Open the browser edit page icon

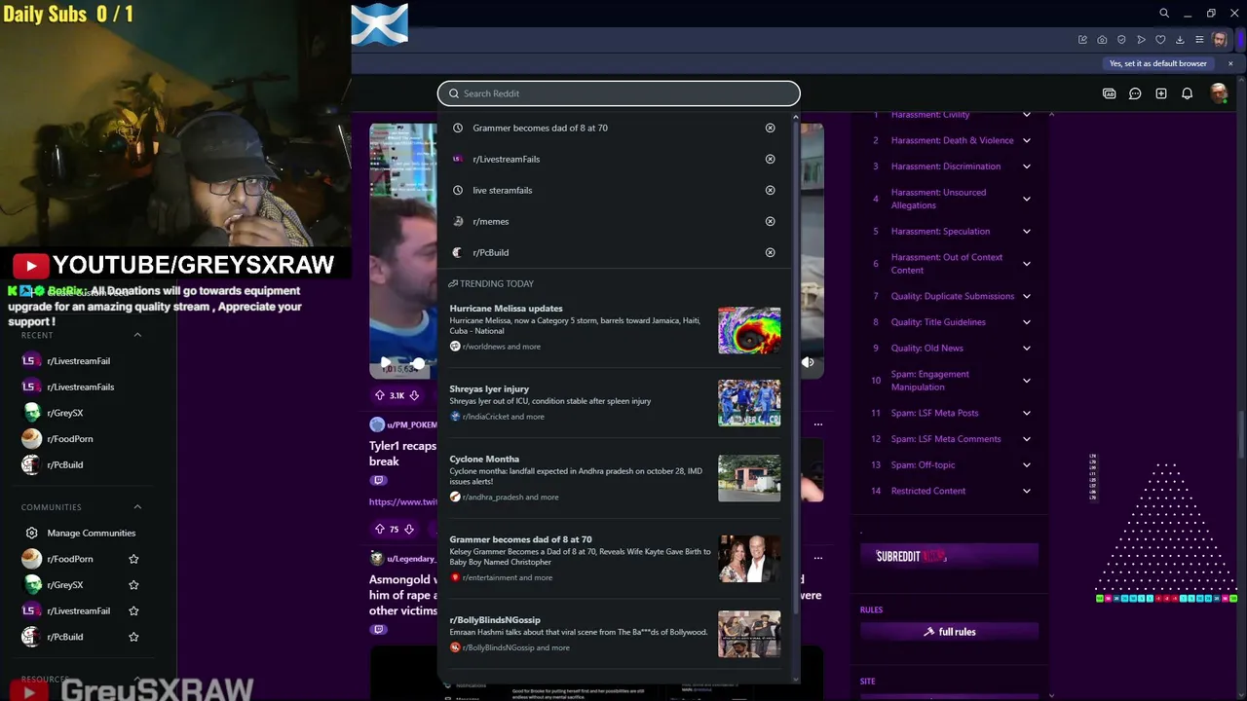point(1082,40)
